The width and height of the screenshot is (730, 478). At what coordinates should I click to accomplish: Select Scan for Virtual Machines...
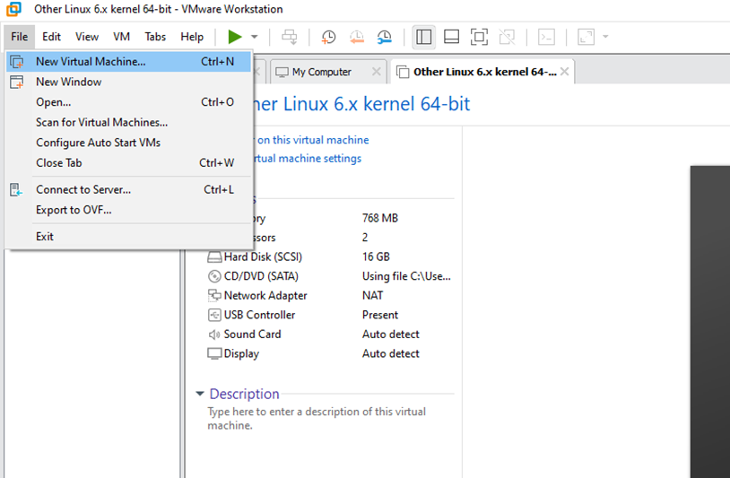click(129, 122)
